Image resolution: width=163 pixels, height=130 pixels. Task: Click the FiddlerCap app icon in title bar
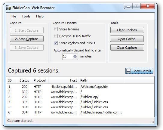pos(8,8)
